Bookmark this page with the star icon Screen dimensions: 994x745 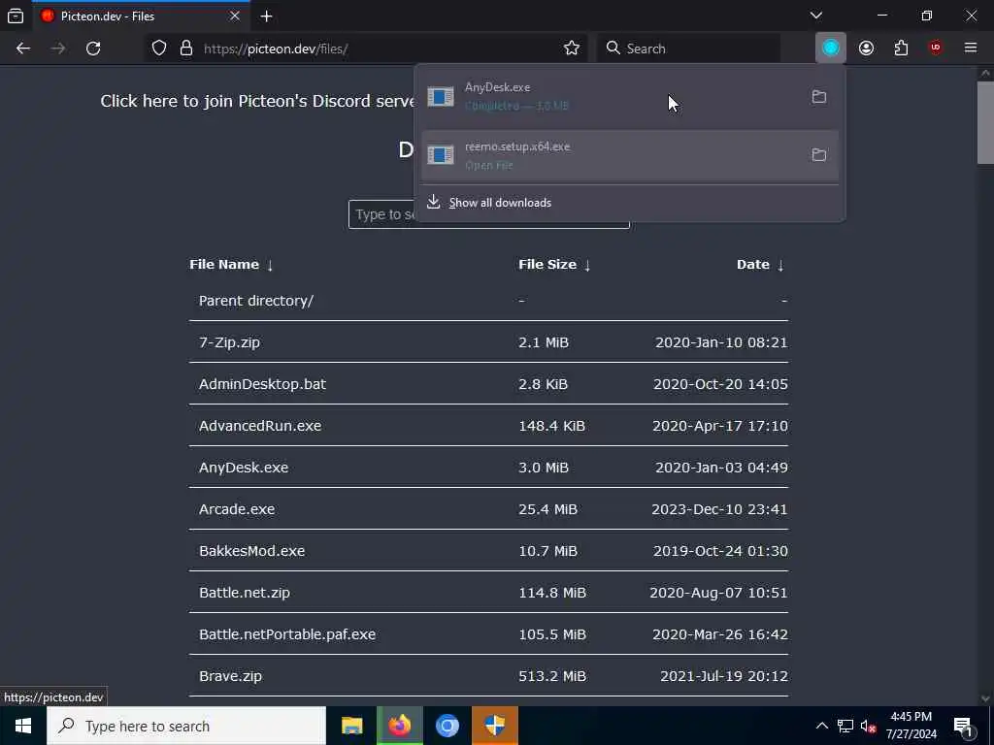click(x=571, y=49)
